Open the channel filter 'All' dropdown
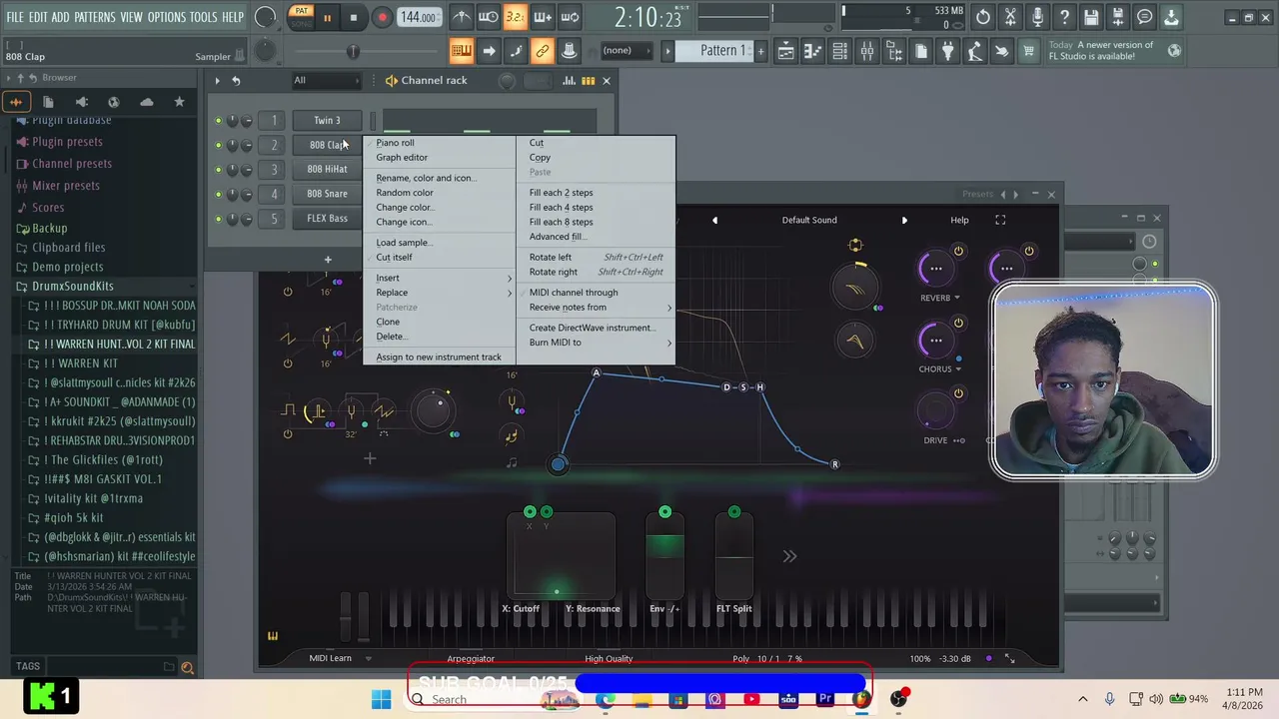This screenshot has height=719, width=1279. click(326, 80)
